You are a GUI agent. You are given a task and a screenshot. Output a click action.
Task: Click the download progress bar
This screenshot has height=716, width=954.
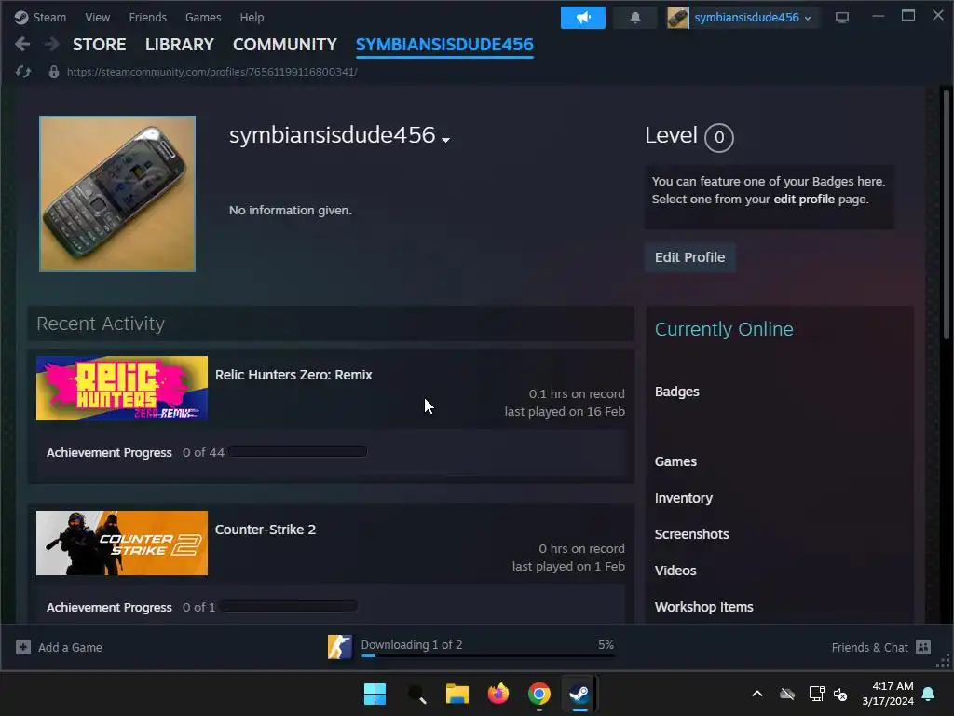pyautogui.click(x=488, y=655)
